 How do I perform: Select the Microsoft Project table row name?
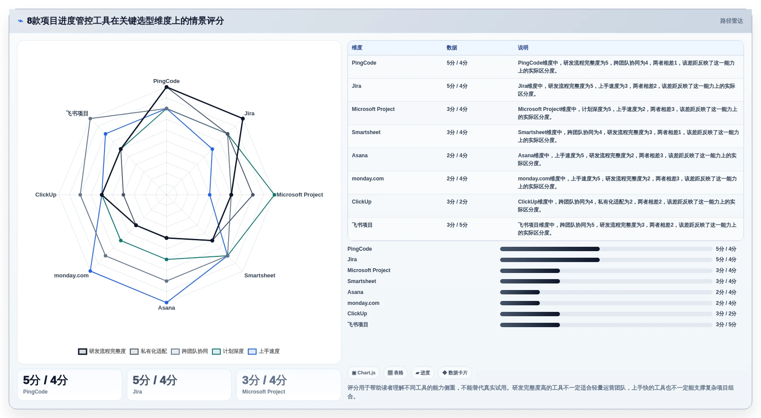tap(373, 109)
